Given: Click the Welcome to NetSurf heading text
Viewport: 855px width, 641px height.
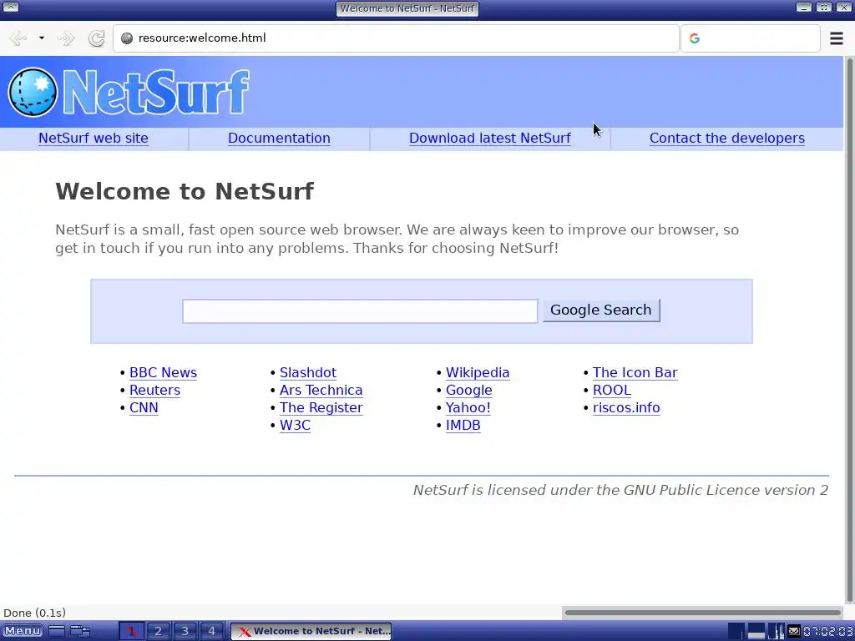Looking at the screenshot, I should tap(185, 191).
